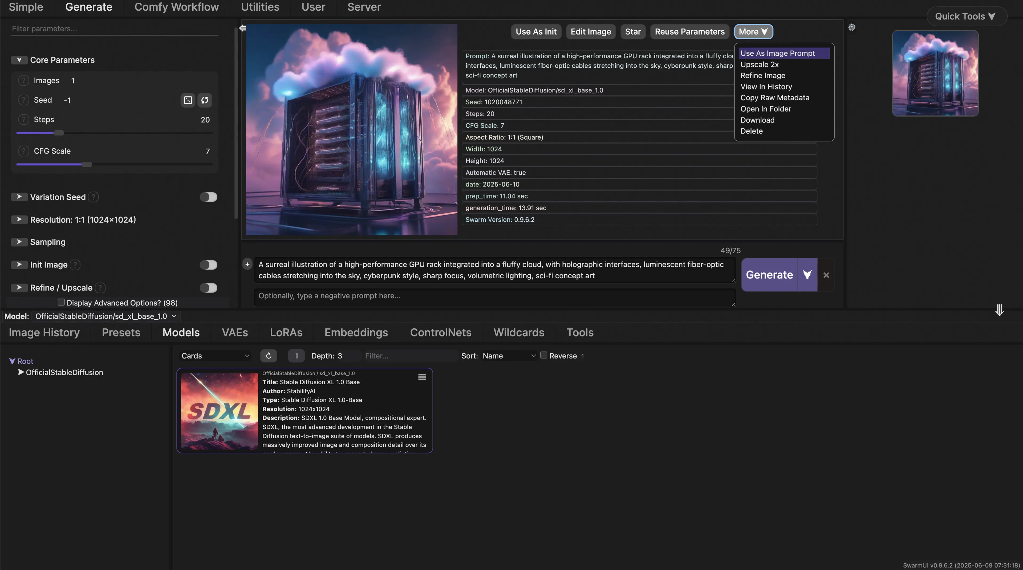Check Display Advanced Options checkbox
Image resolution: width=1023 pixels, height=570 pixels.
pyautogui.click(x=61, y=303)
